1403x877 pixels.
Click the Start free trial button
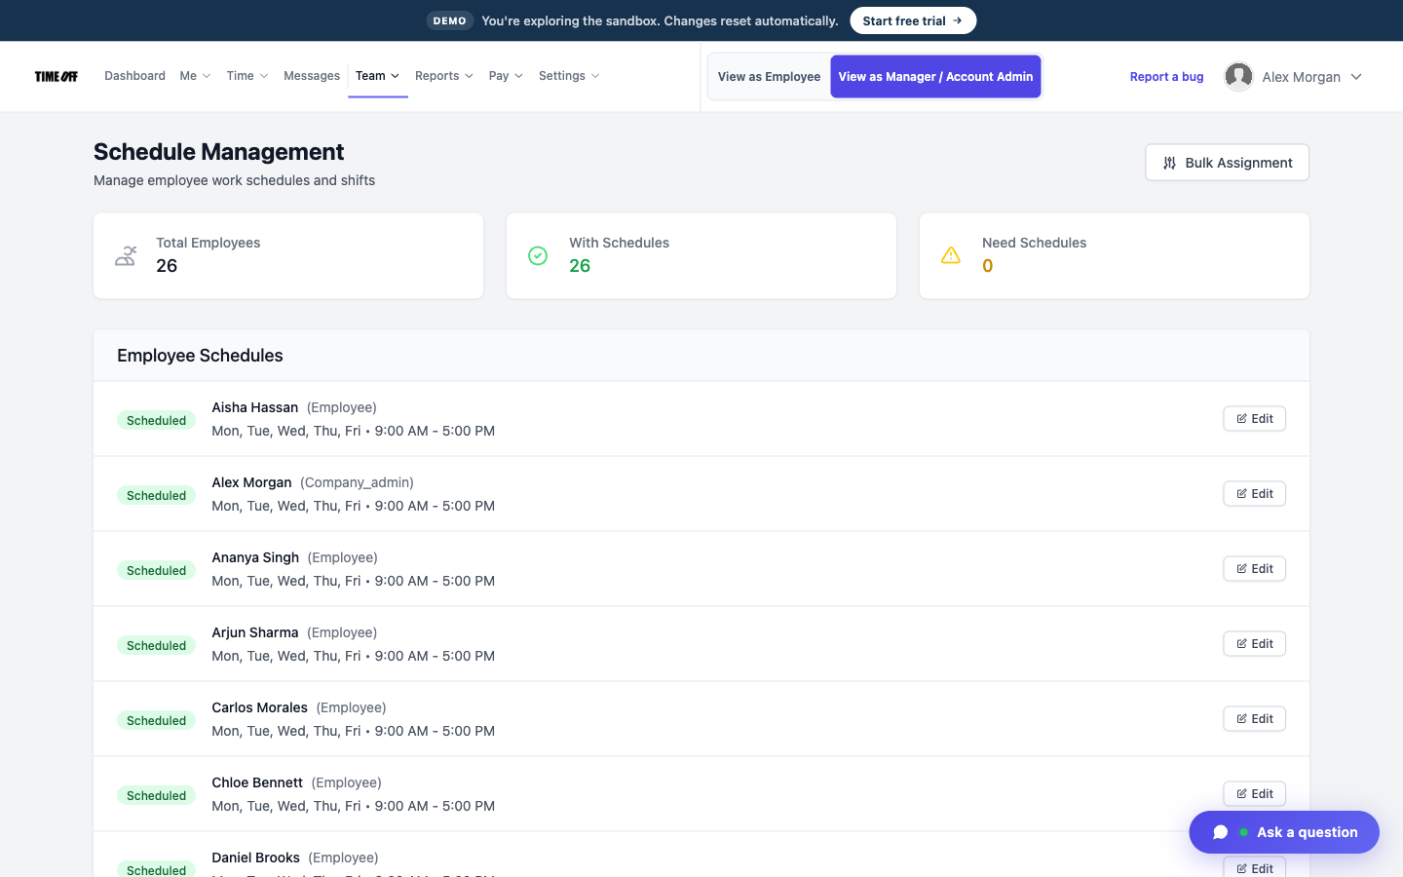tap(913, 20)
